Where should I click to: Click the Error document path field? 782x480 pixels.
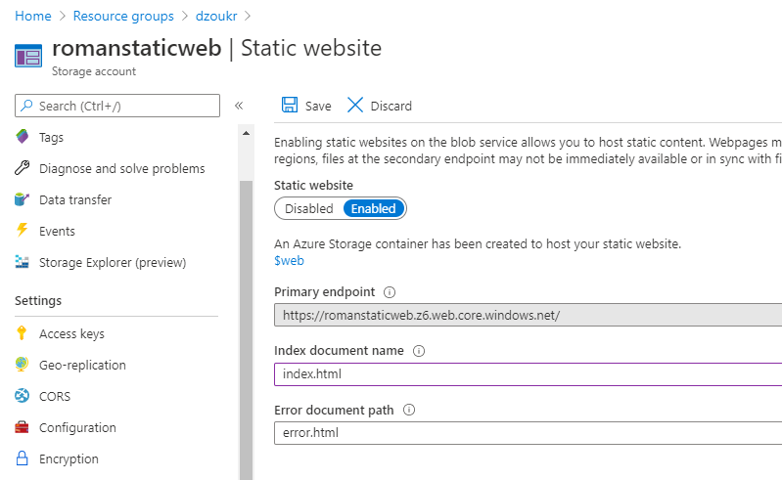529,433
